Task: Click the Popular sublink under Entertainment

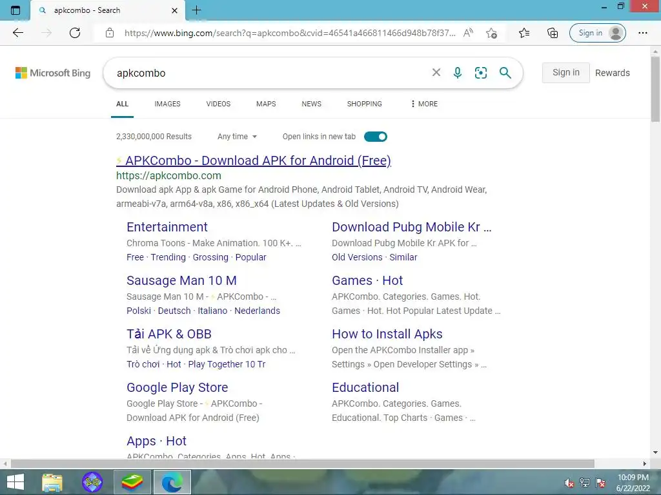Action: tap(251, 257)
